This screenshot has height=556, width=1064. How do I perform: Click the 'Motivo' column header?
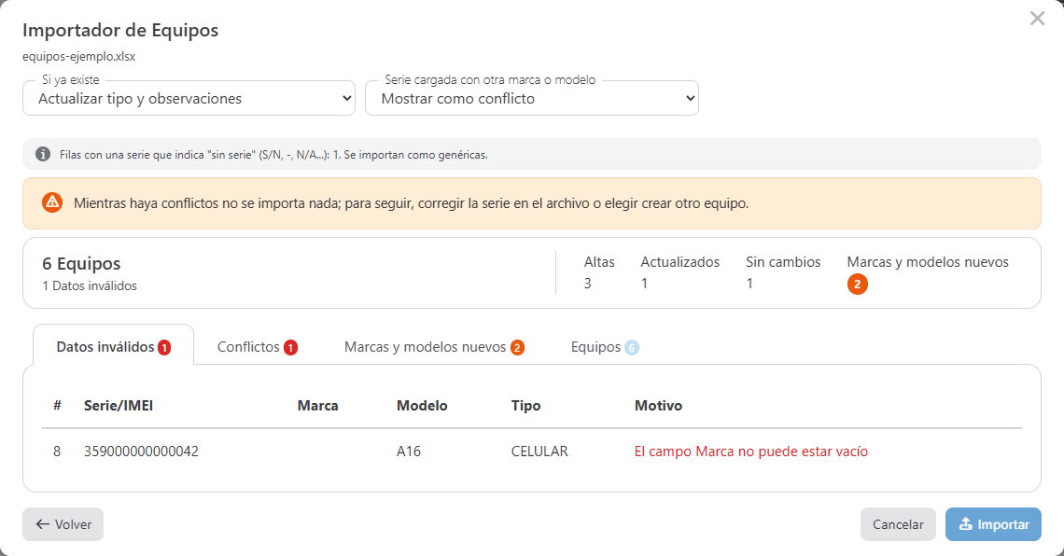tap(658, 406)
